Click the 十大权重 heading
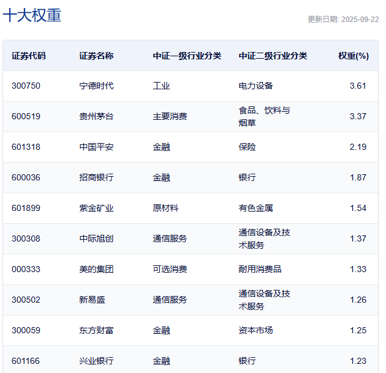The image size is (386, 373). tap(32, 15)
